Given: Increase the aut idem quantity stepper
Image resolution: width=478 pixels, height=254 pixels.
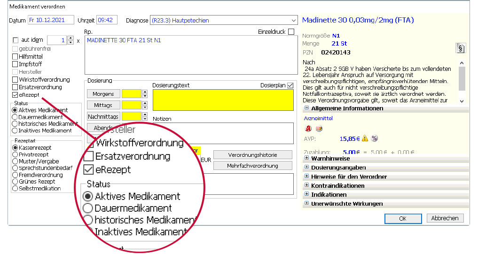Looking at the screenshot, I should point(71,38).
